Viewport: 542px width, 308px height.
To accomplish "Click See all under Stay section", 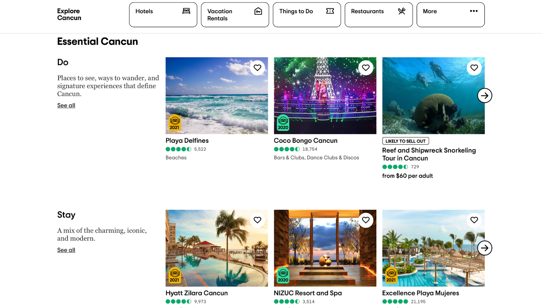I will click(66, 250).
